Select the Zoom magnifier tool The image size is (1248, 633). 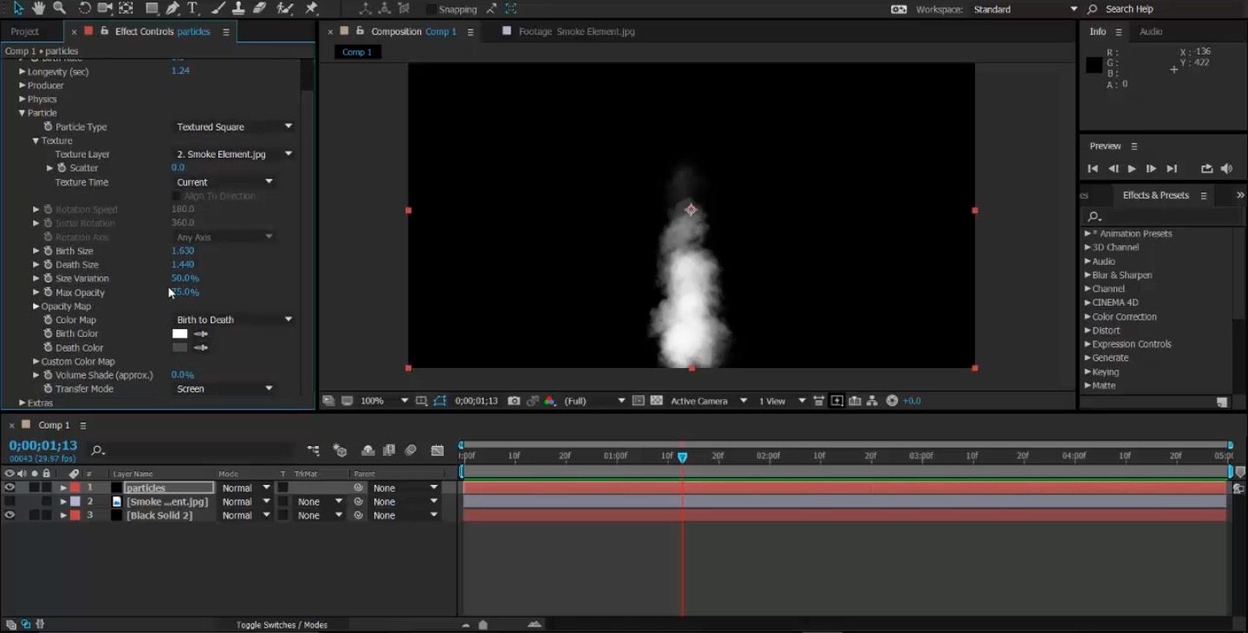(59, 9)
